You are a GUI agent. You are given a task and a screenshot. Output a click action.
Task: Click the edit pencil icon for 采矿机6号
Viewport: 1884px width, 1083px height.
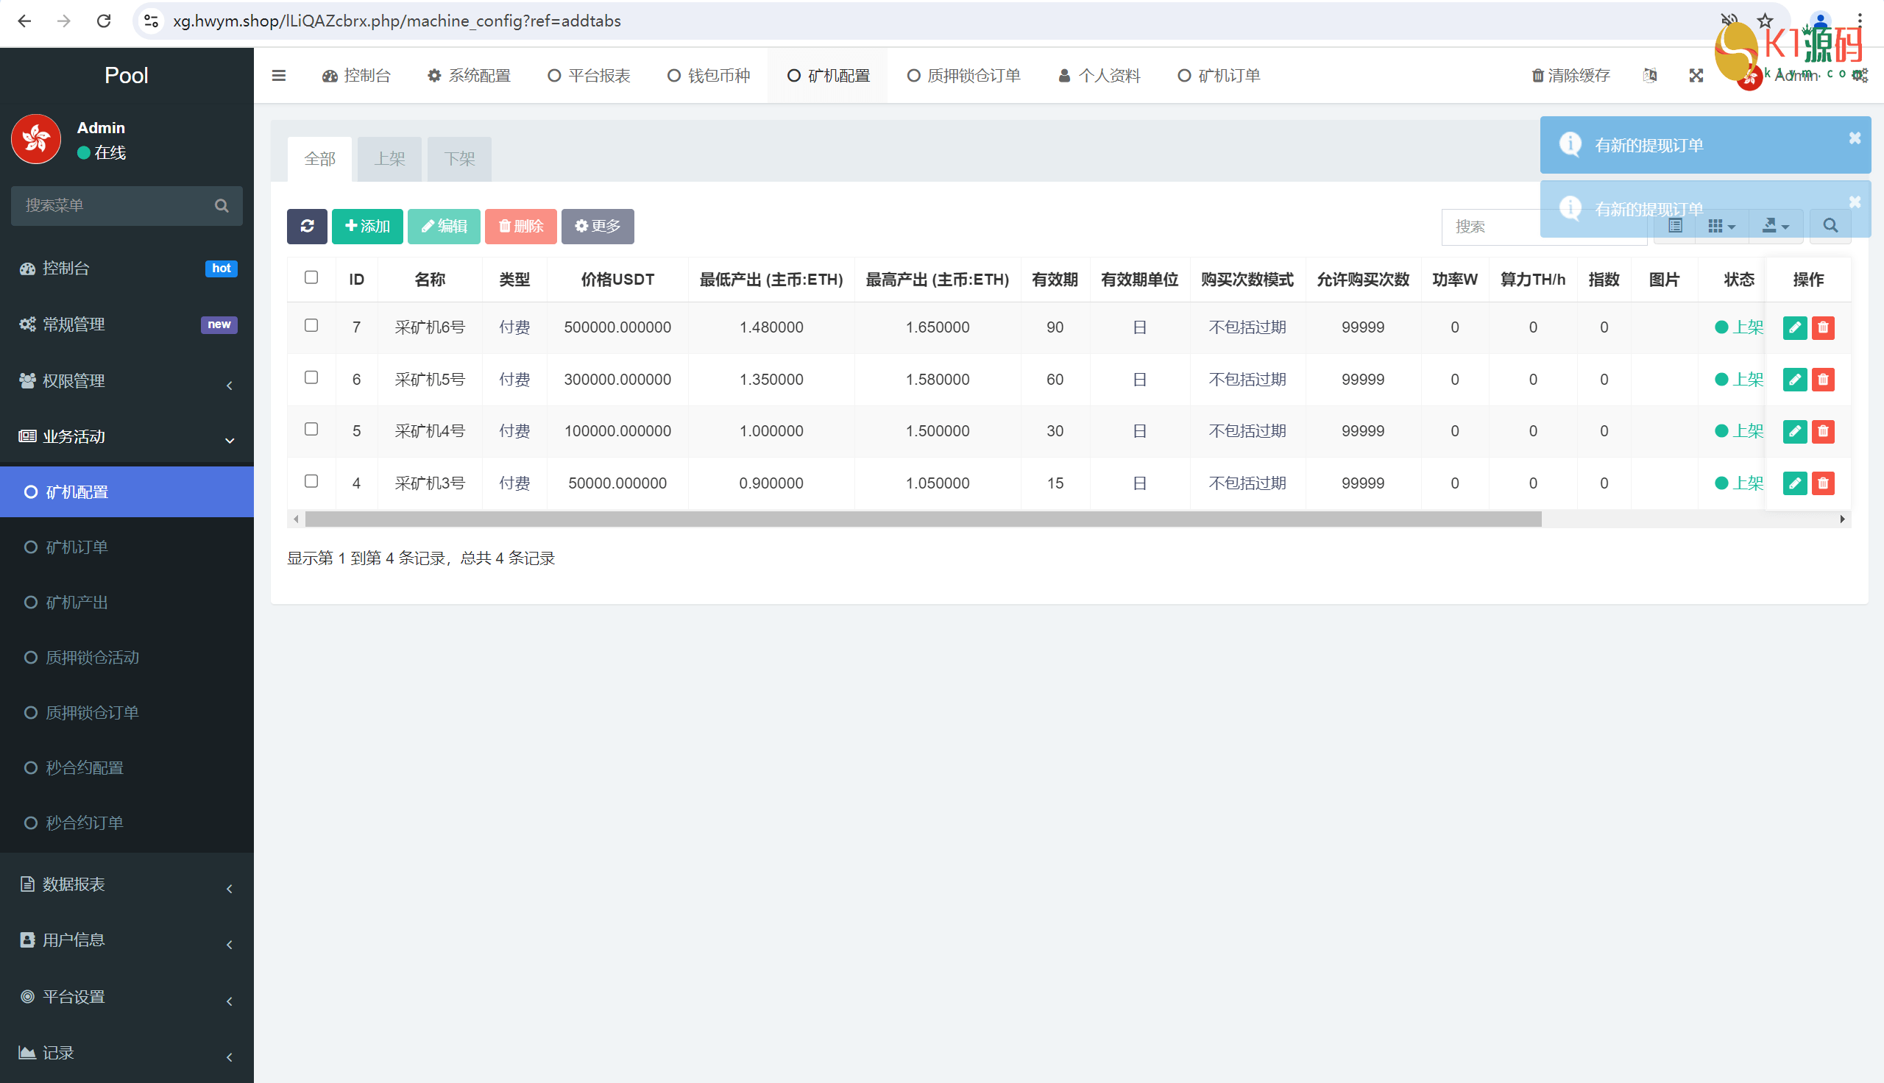tap(1794, 327)
